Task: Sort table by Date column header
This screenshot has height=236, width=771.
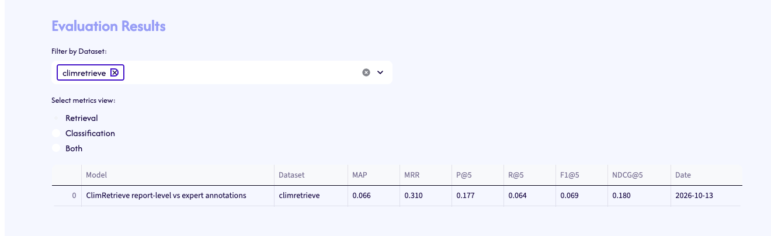Action: pos(707,175)
